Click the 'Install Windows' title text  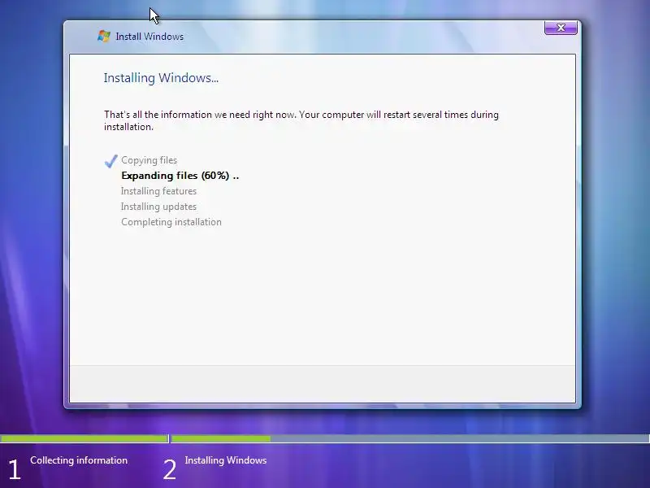pyautogui.click(x=149, y=37)
